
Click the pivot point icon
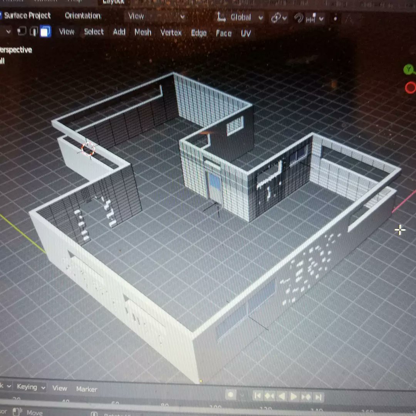click(x=276, y=18)
